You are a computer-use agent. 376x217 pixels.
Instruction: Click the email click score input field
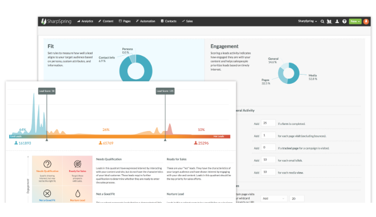268,159
